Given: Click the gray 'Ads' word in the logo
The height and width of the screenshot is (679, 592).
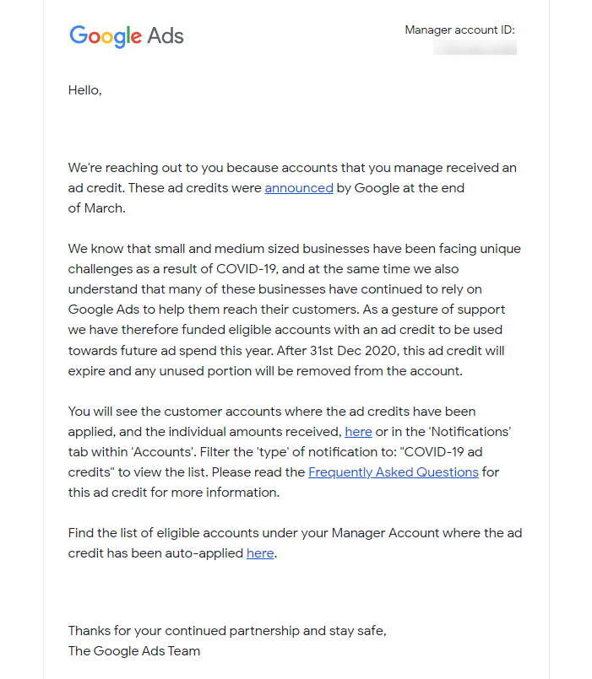Looking at the screenshot, I should 166,36.
